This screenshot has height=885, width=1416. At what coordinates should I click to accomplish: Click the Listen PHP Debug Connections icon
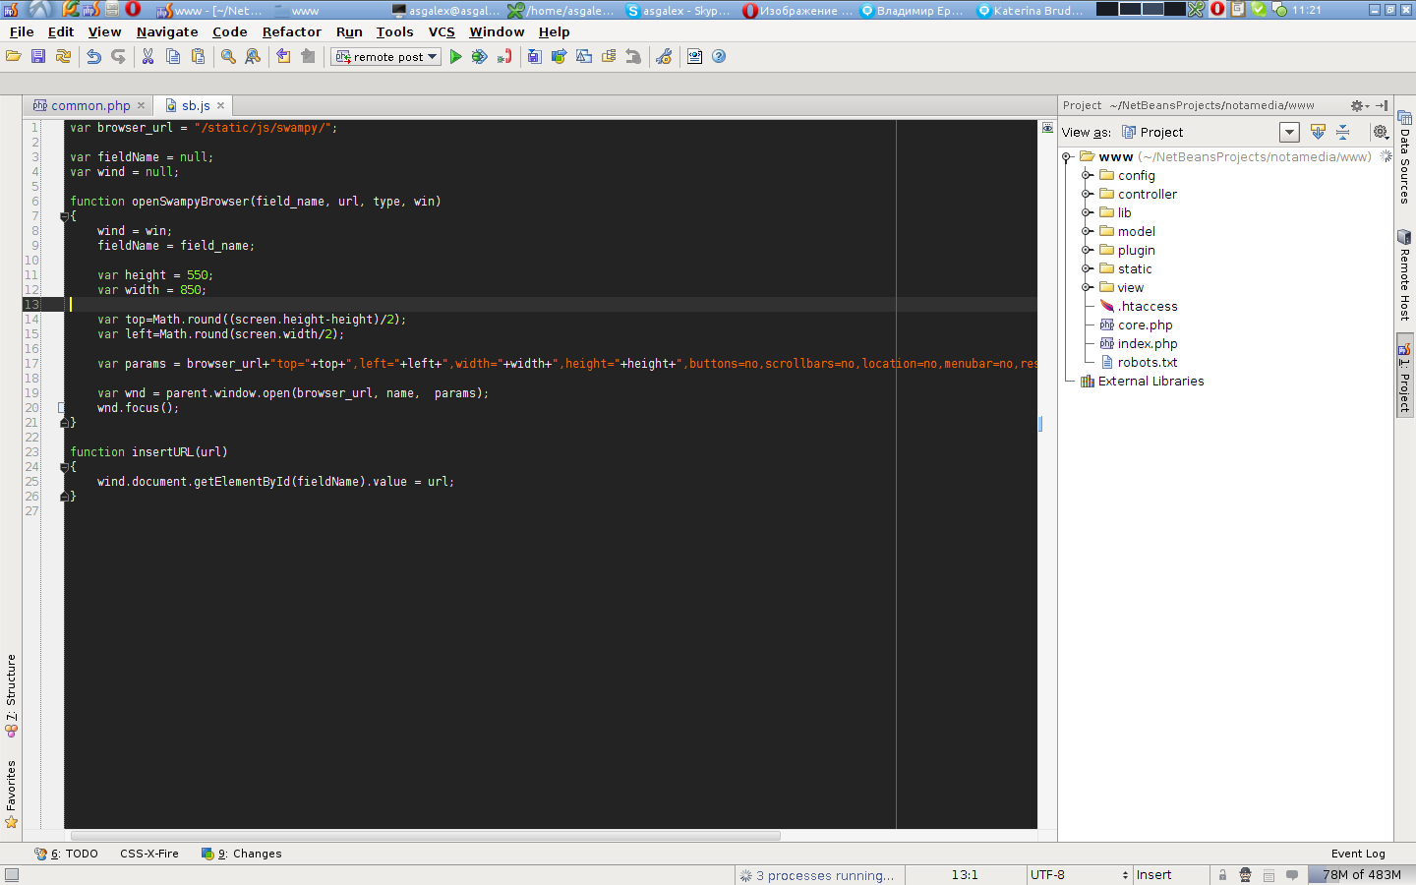[x=504, y=57]
